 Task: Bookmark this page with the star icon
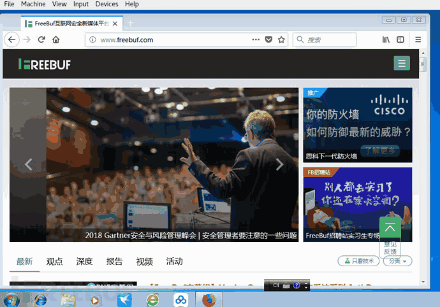point(281,39)
